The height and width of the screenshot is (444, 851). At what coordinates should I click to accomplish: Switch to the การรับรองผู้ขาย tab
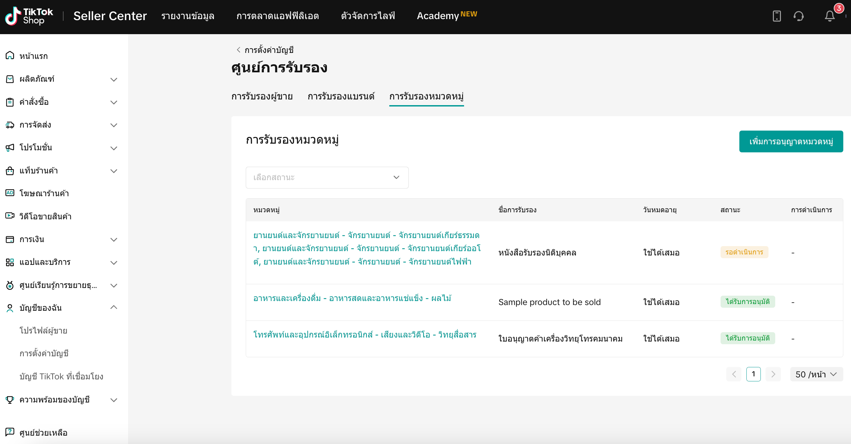click(262, 96)
